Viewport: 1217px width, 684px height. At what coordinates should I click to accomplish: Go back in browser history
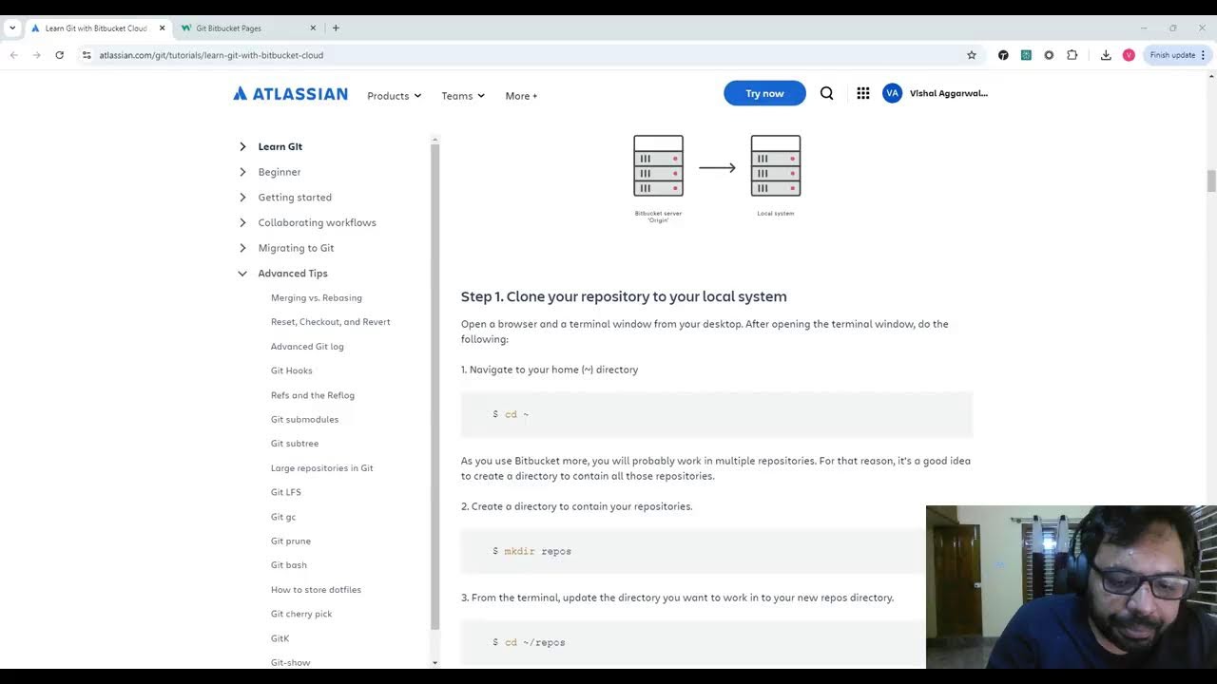(x=13, y=55)
